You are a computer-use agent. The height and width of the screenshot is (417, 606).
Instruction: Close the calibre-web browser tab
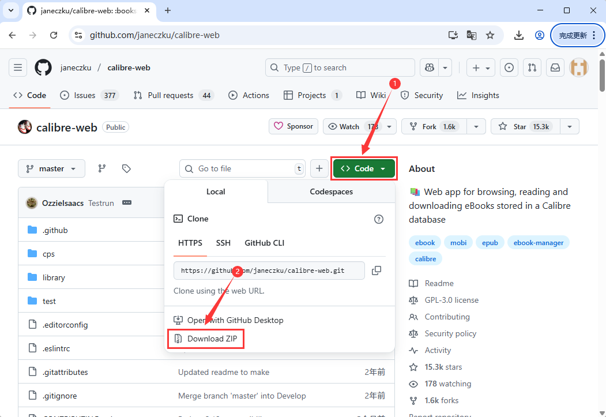[147, 10]
